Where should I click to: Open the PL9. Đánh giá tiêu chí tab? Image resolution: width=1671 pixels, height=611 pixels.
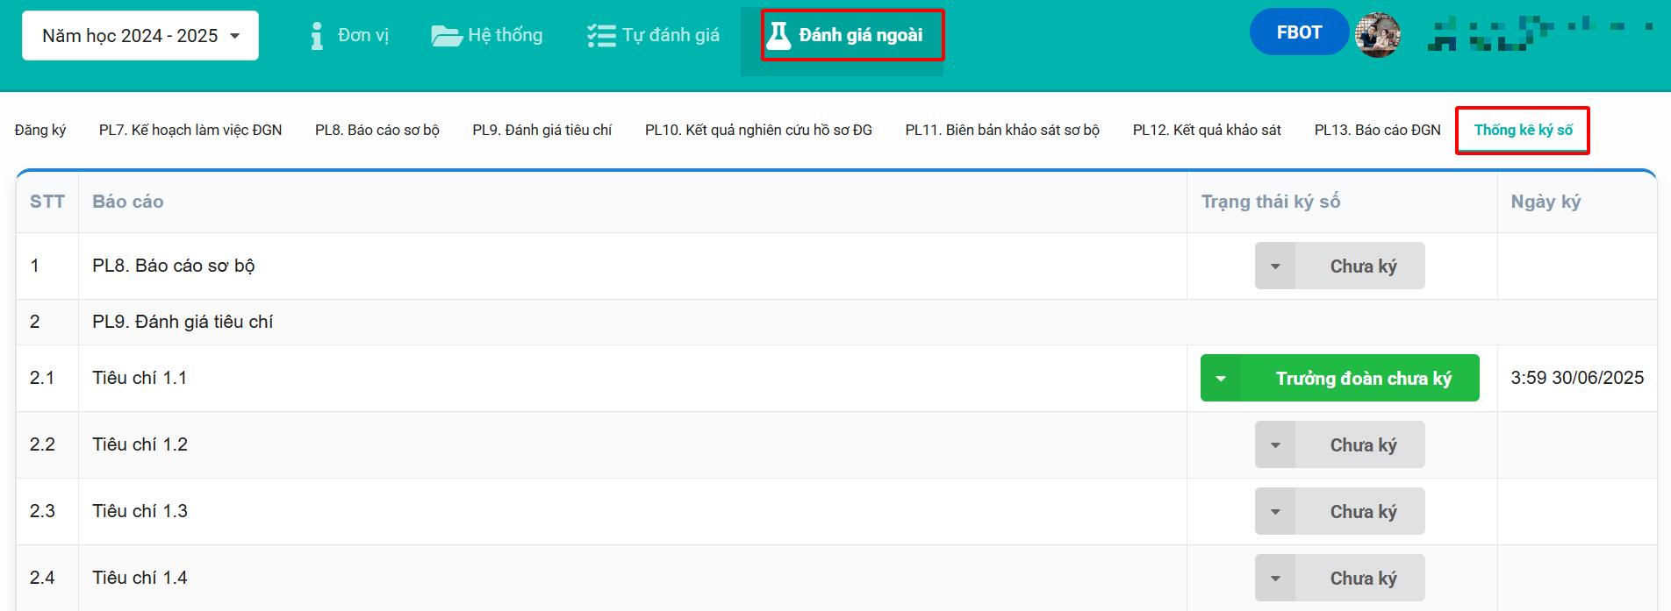541,130
